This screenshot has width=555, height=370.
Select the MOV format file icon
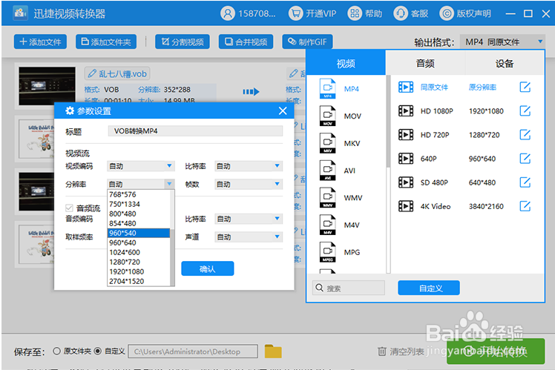point(327,116)
